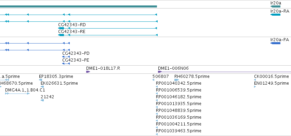
Task: Click the DME1-006N06 purple feature start
Action: [160, 72]
